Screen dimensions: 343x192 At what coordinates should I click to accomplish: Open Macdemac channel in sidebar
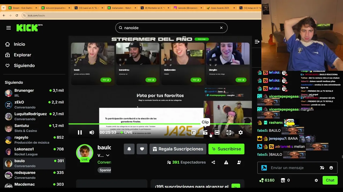pyautogui.click(x=34, y=185)
